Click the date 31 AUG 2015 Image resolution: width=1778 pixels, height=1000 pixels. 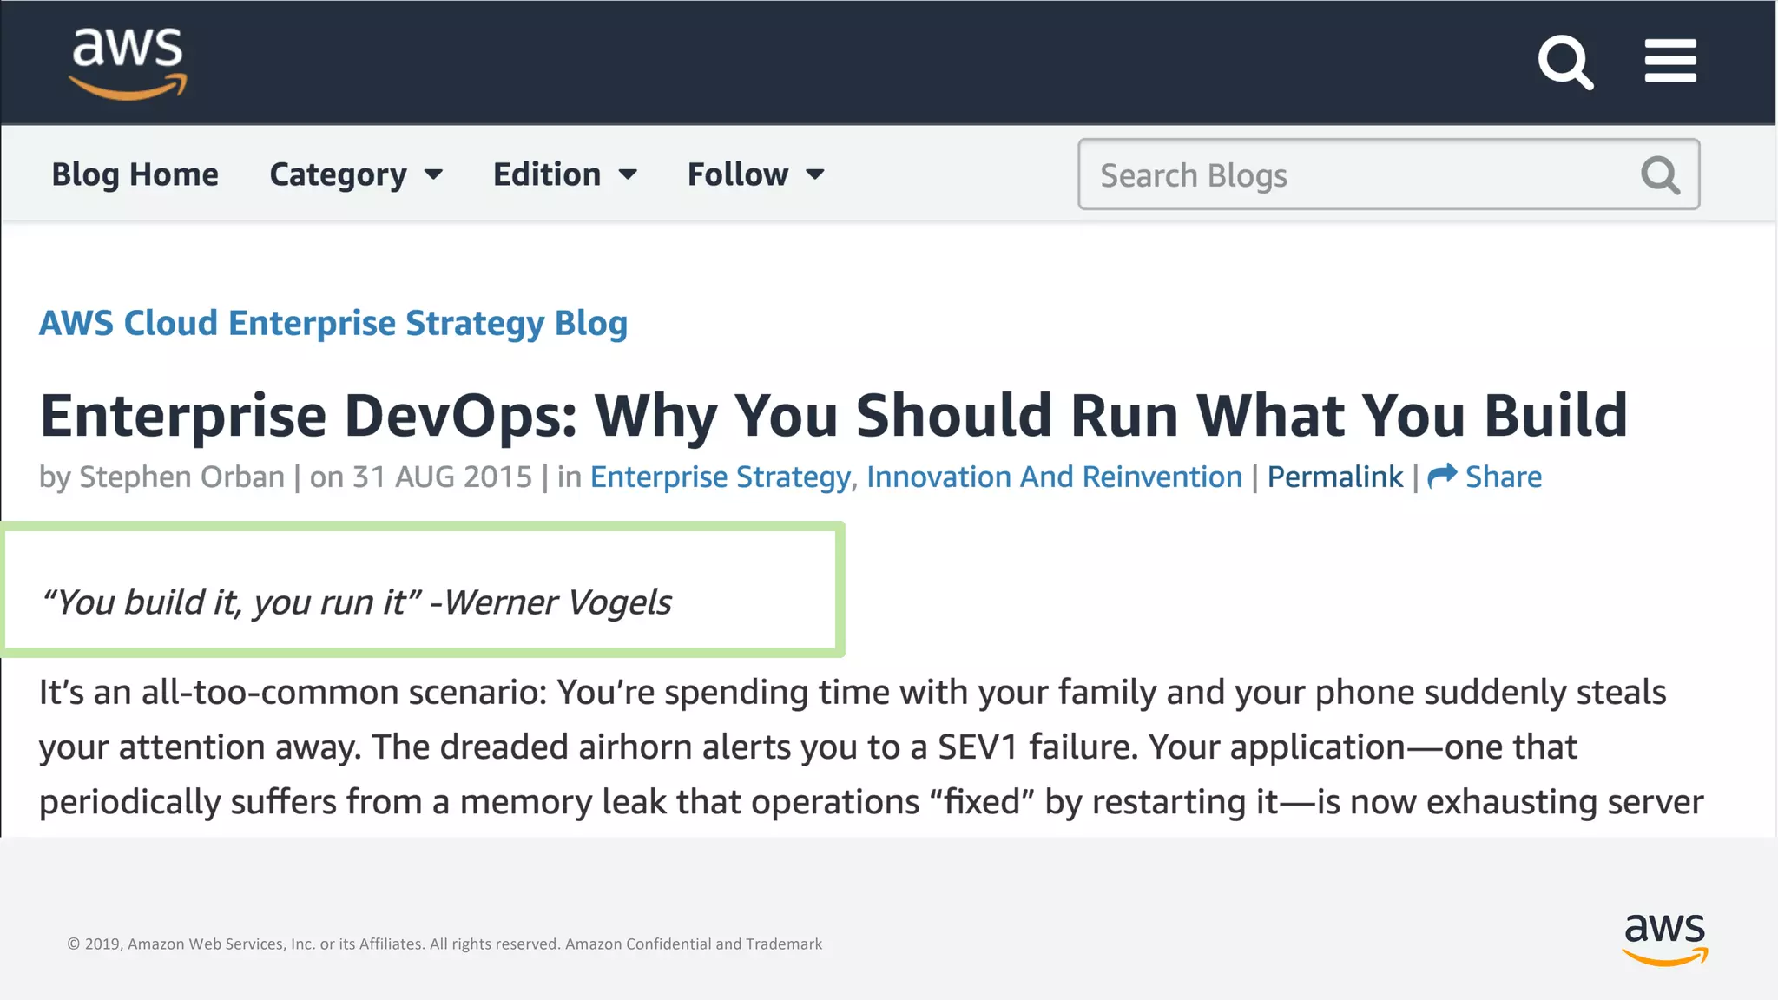coord(442,477)
